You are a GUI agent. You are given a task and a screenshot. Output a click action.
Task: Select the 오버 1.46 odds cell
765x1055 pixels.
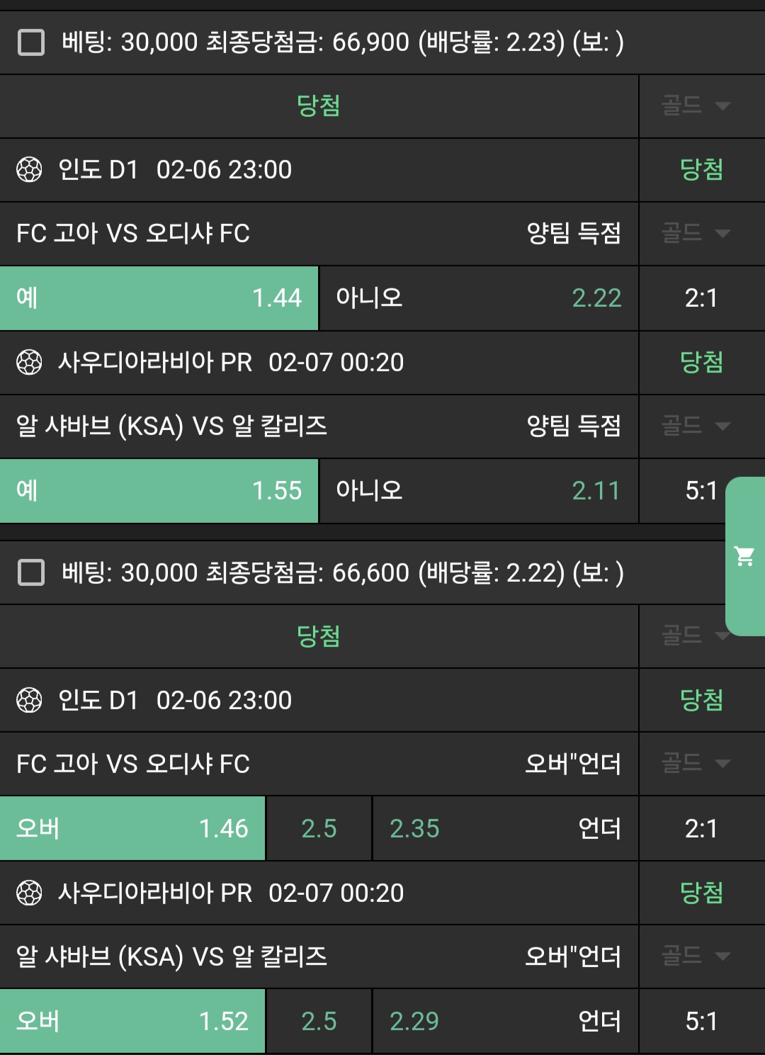pyautogui.click(x=132, y=828)
